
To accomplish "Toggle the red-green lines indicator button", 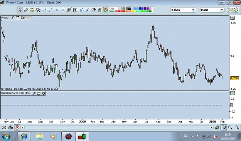I will tap(112, 10).
